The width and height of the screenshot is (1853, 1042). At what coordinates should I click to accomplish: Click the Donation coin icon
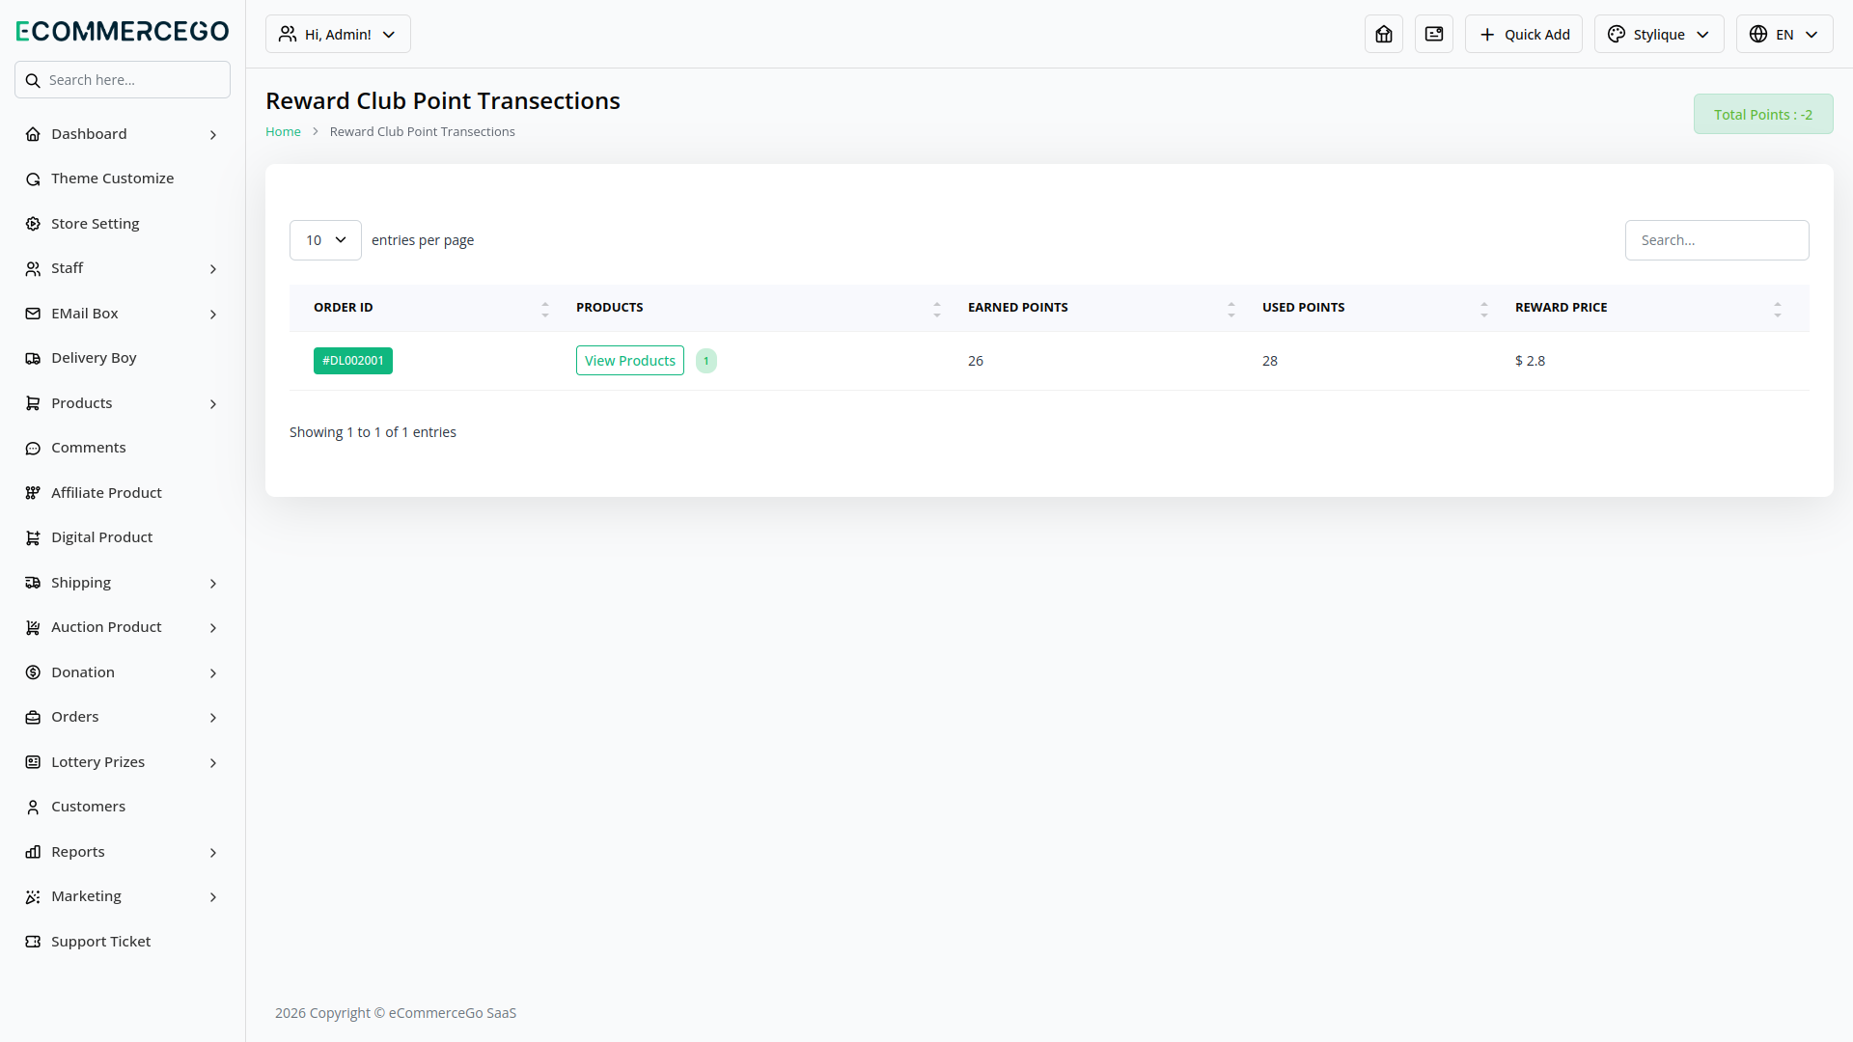33,672
